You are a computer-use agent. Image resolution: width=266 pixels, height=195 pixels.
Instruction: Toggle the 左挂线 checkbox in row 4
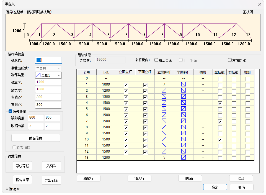(x=220, y=103)
